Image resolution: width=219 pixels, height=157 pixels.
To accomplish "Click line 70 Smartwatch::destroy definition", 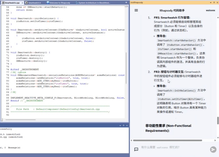I will point(30,53).
